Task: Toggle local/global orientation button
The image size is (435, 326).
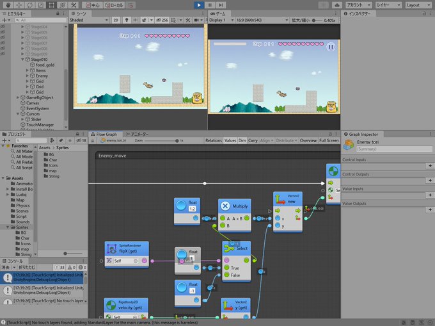Action: coord(114,5)
